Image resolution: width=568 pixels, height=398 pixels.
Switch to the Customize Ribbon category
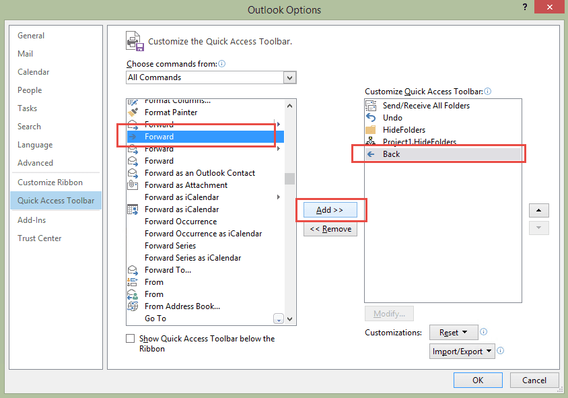tap(50, 183)
